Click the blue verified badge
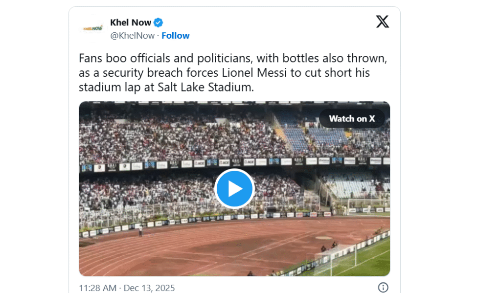Screen dimensions: 501x293 (159, 23)
